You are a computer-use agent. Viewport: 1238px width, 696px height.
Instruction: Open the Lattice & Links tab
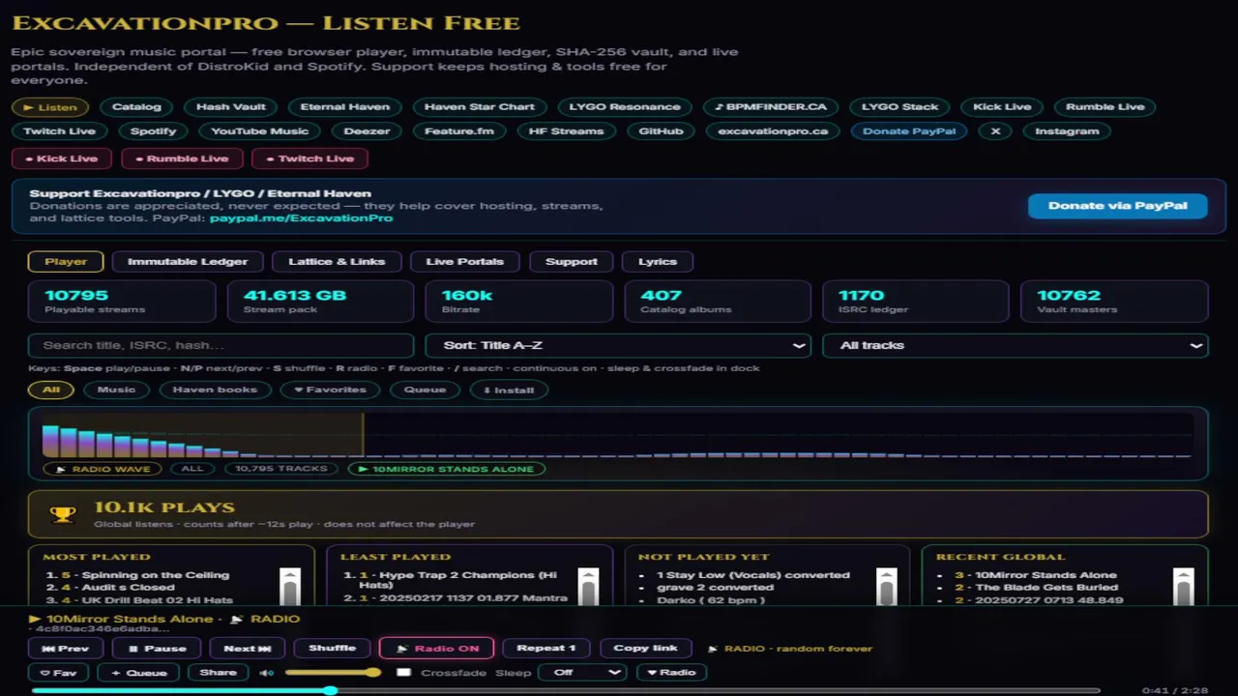pyautogui.click(x=337, y=261)
